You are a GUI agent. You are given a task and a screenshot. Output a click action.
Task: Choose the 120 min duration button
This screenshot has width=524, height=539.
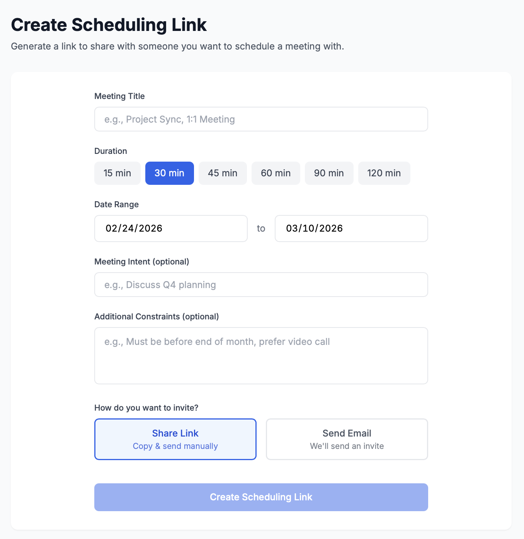tap(384, 173)
